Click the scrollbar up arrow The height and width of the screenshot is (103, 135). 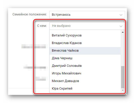pyautogui.click(x=123, y=32)
